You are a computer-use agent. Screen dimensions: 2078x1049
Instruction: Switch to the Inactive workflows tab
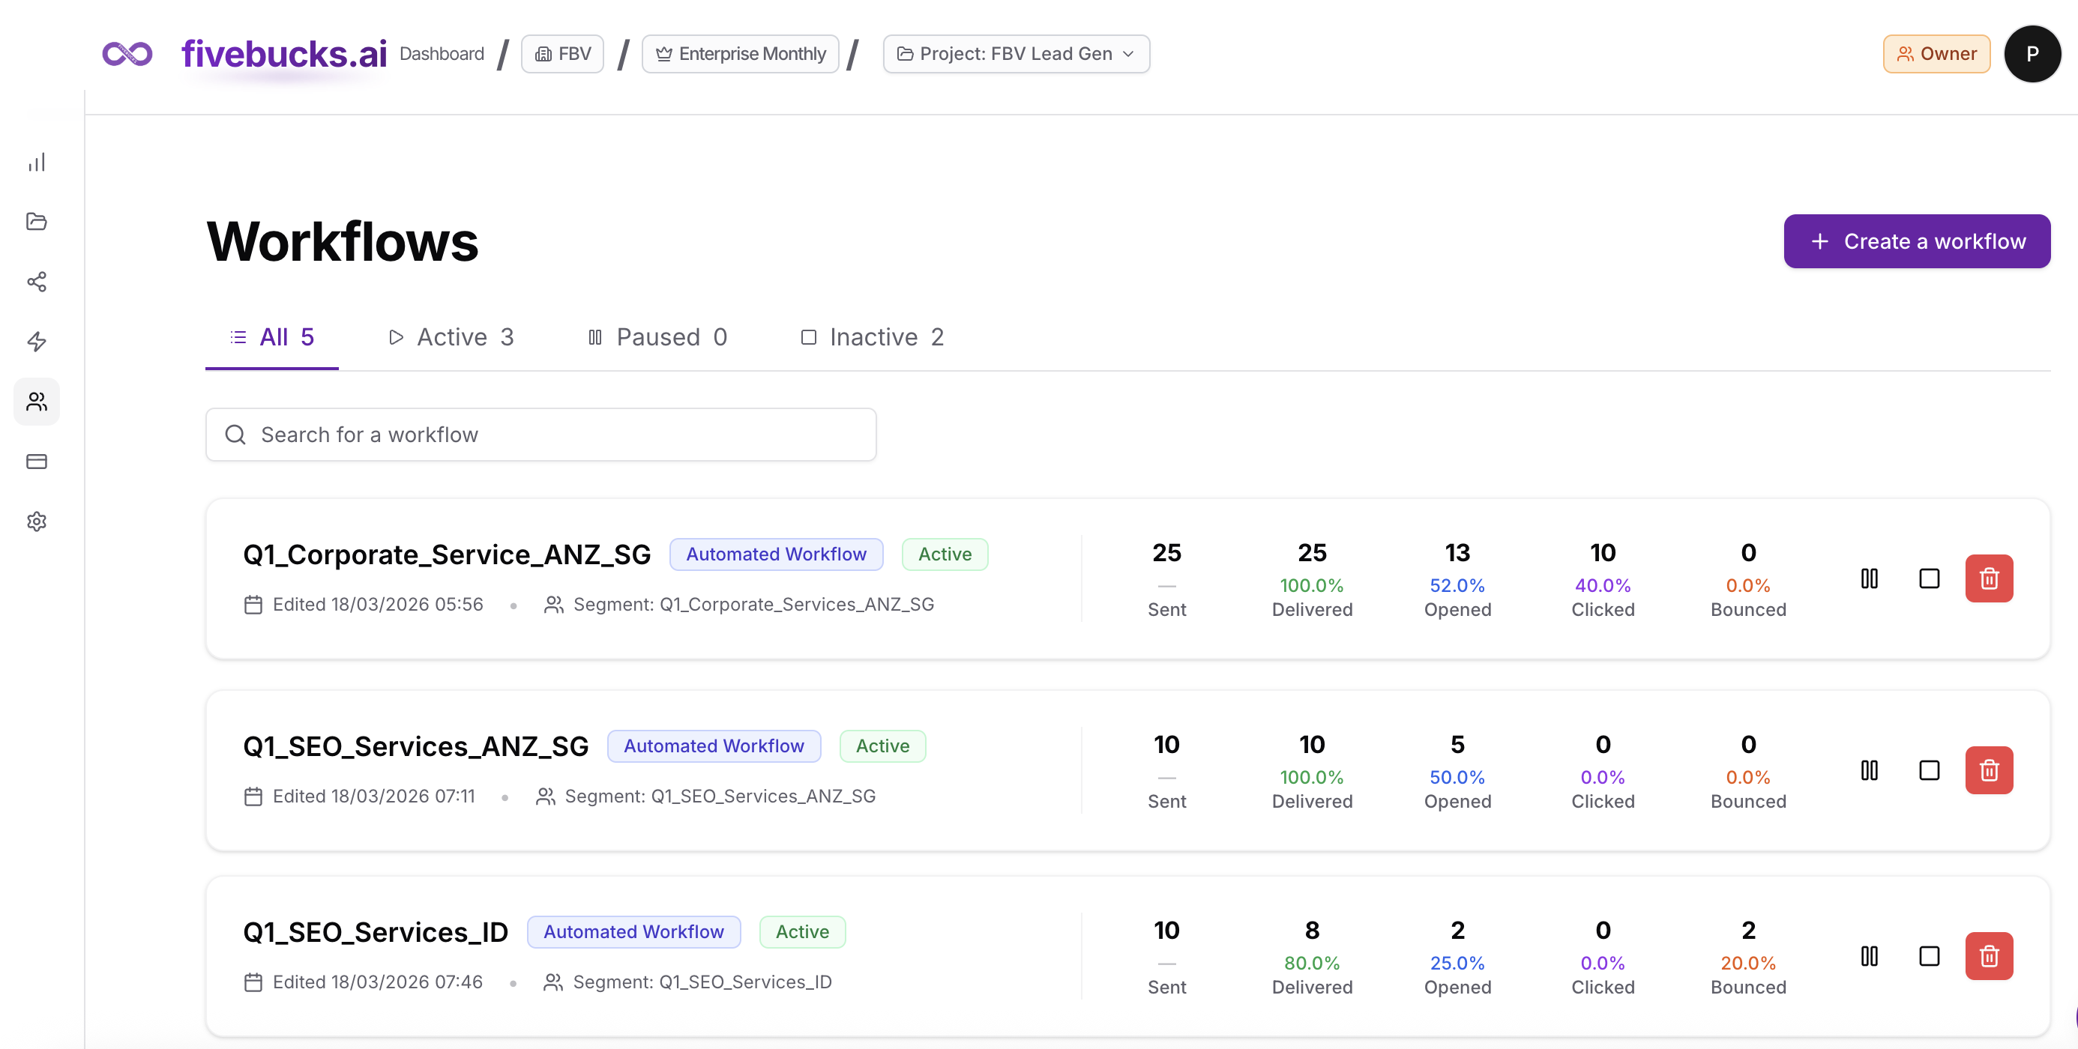click(x=871, y=337)
